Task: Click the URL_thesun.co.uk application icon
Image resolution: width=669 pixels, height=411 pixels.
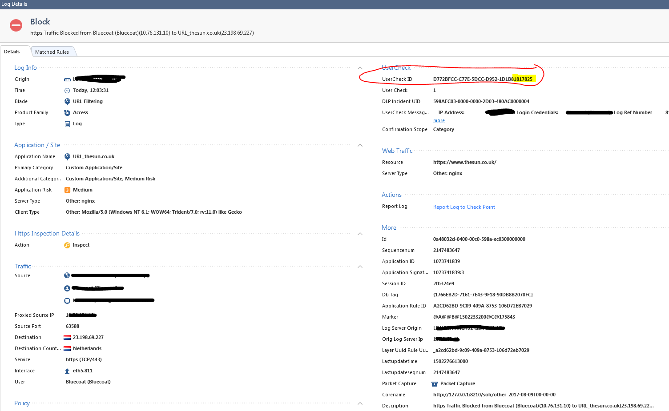Action: tap(67, 156)
